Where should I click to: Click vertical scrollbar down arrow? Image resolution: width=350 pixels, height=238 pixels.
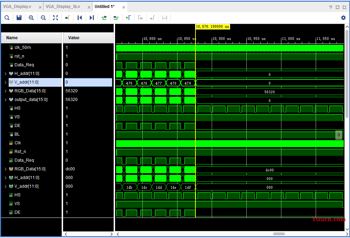(347, 229)
